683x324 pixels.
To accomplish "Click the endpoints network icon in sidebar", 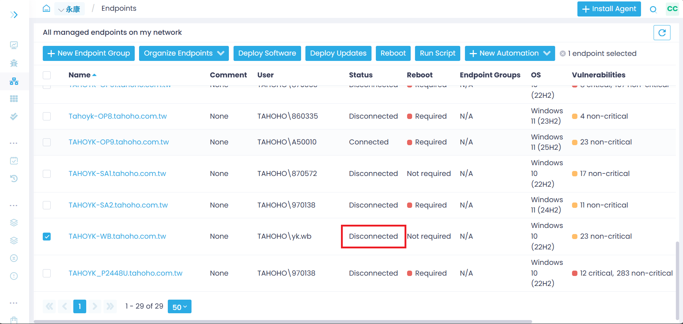I will pyautogui.click(x=14, y=81).
